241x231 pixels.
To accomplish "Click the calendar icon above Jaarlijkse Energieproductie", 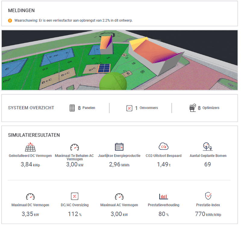I will [119, 146].
